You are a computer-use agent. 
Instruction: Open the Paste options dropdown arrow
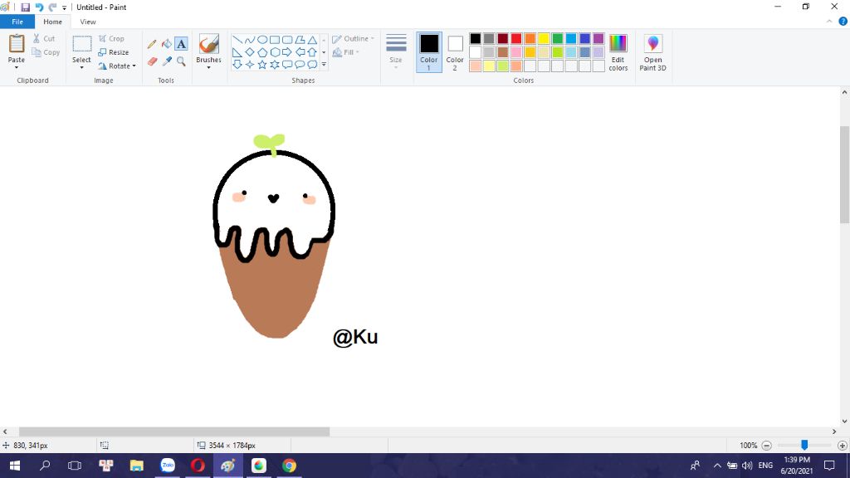17,67
